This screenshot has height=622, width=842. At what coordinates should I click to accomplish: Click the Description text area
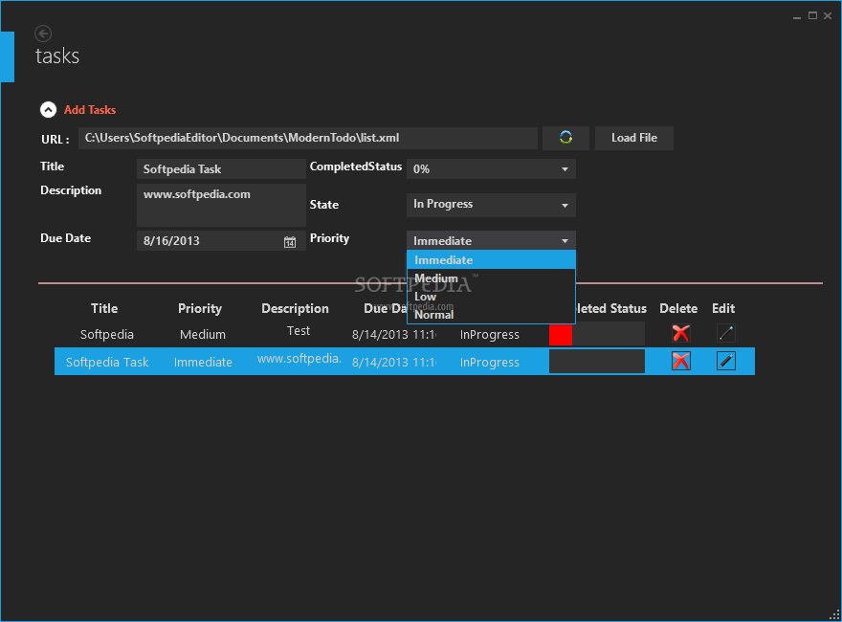[x=221, y=205]
